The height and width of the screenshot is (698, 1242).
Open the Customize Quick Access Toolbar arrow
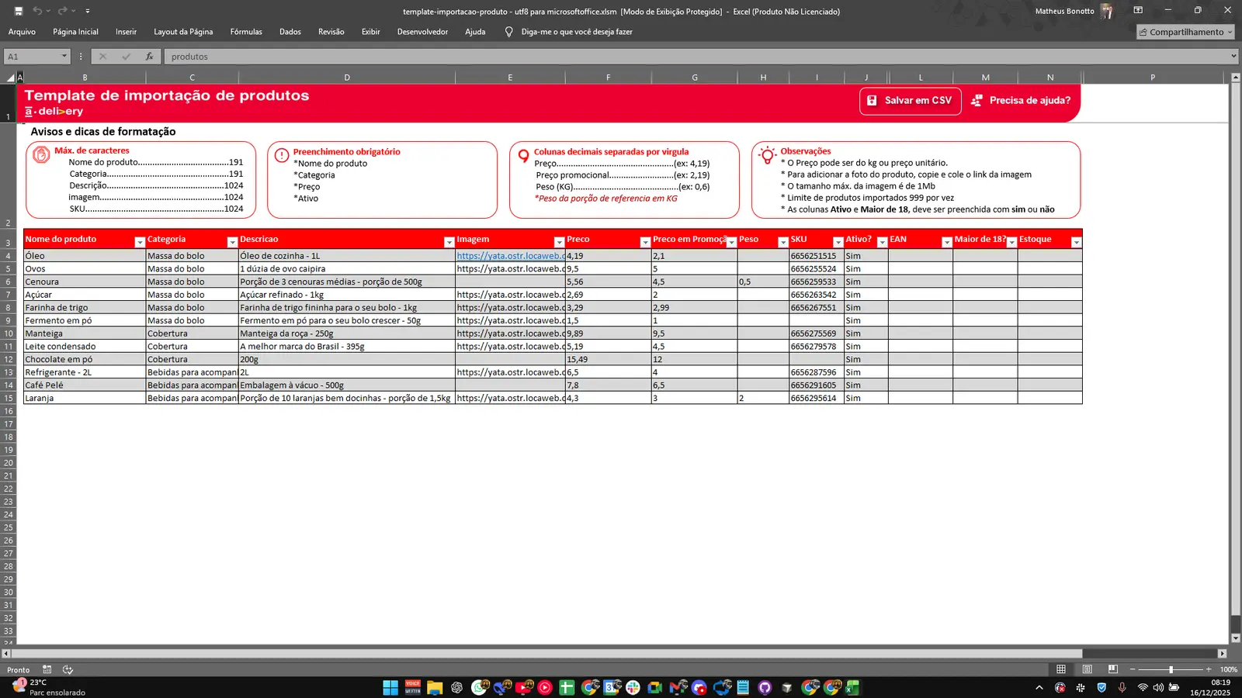88,11
